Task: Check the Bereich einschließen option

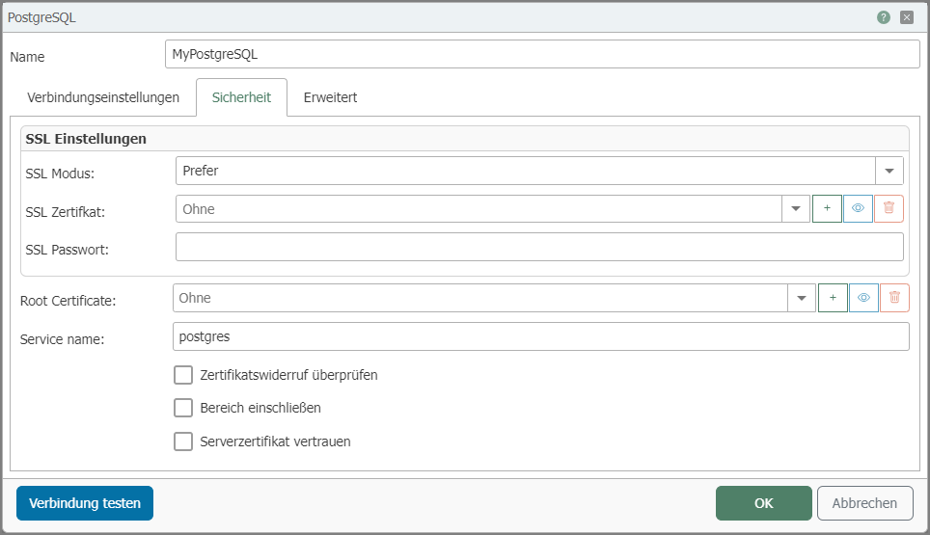Action: (x=183, y=408)
